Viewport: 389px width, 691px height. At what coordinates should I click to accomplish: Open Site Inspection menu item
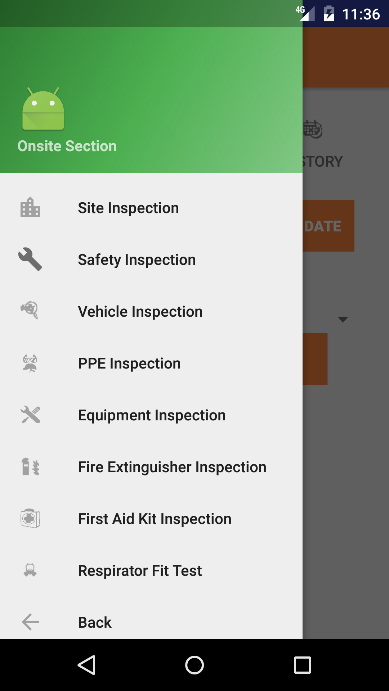pos(128,208)
